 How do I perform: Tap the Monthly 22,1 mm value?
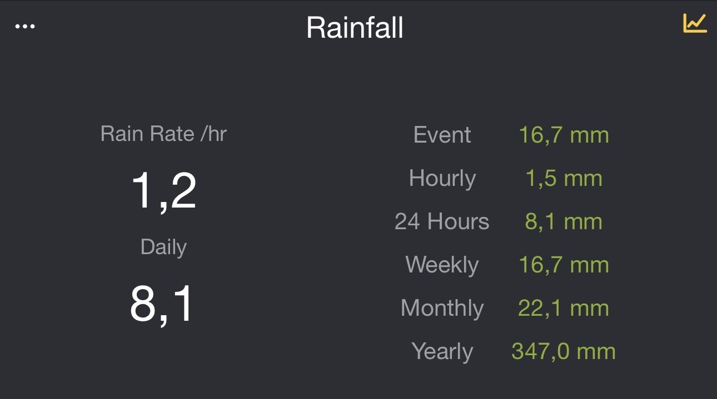564,308
